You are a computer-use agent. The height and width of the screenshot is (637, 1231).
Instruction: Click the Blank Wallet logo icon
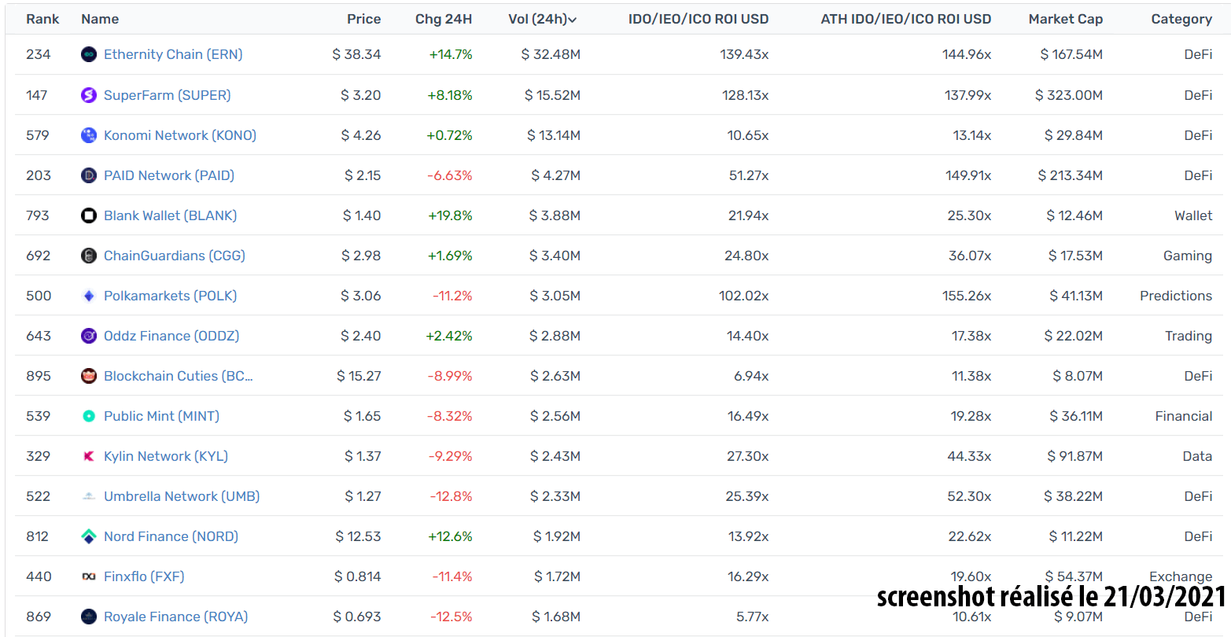(89, 215)
